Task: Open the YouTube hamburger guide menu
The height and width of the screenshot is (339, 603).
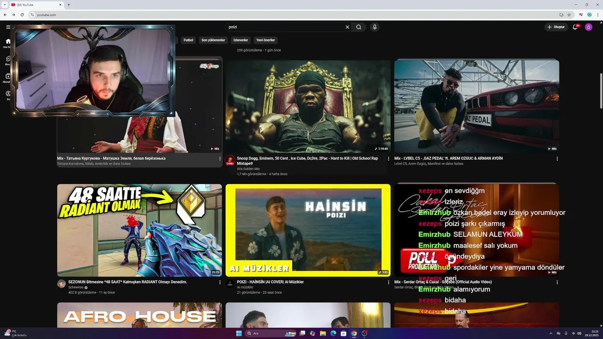Action: point(8,27)
